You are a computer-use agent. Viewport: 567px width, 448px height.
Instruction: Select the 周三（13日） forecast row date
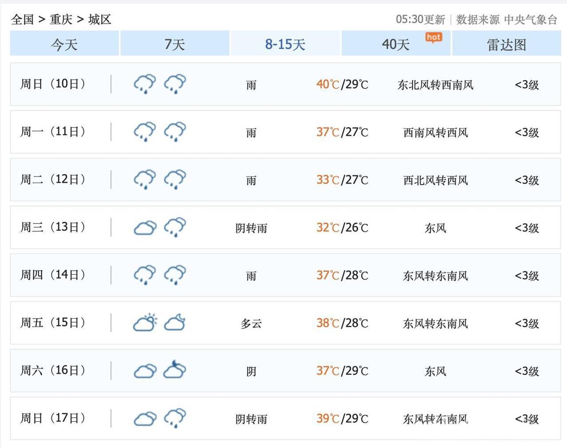[x=53, y=227]
